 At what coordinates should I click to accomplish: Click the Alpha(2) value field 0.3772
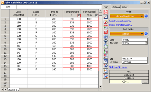133,43
